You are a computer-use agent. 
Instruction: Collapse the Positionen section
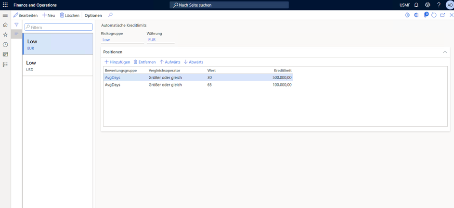[x=444, y=52]
